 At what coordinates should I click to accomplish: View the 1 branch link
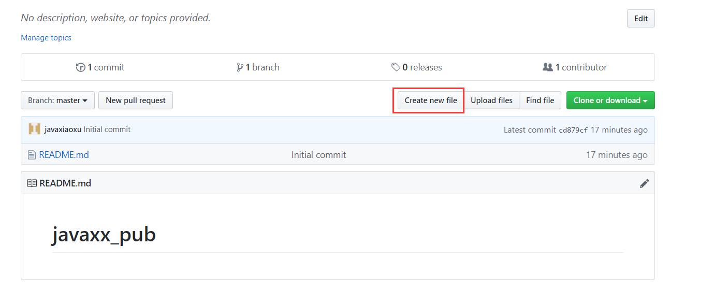tap(258, 67)
